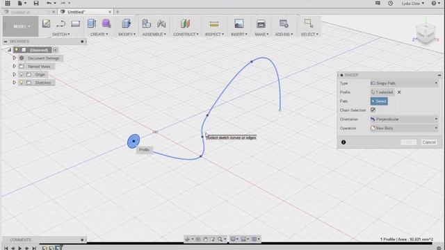
Task: Close the Untitled* document tab
Action: (110, 12)
